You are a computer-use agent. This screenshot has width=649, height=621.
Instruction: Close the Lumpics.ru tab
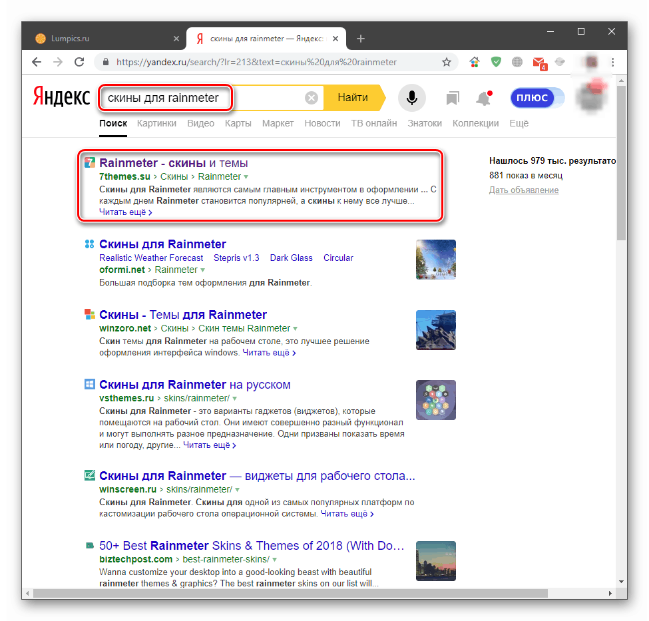176,39
